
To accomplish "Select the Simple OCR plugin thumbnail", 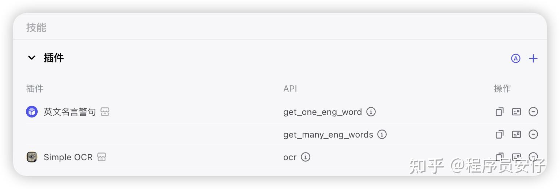I will click(32, 157).
